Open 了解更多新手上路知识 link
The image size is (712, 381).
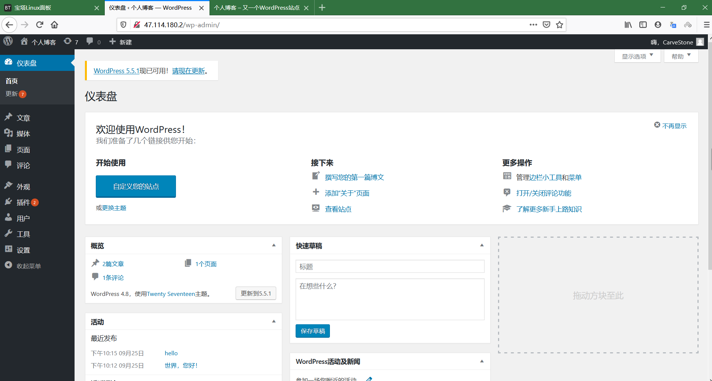549,209
